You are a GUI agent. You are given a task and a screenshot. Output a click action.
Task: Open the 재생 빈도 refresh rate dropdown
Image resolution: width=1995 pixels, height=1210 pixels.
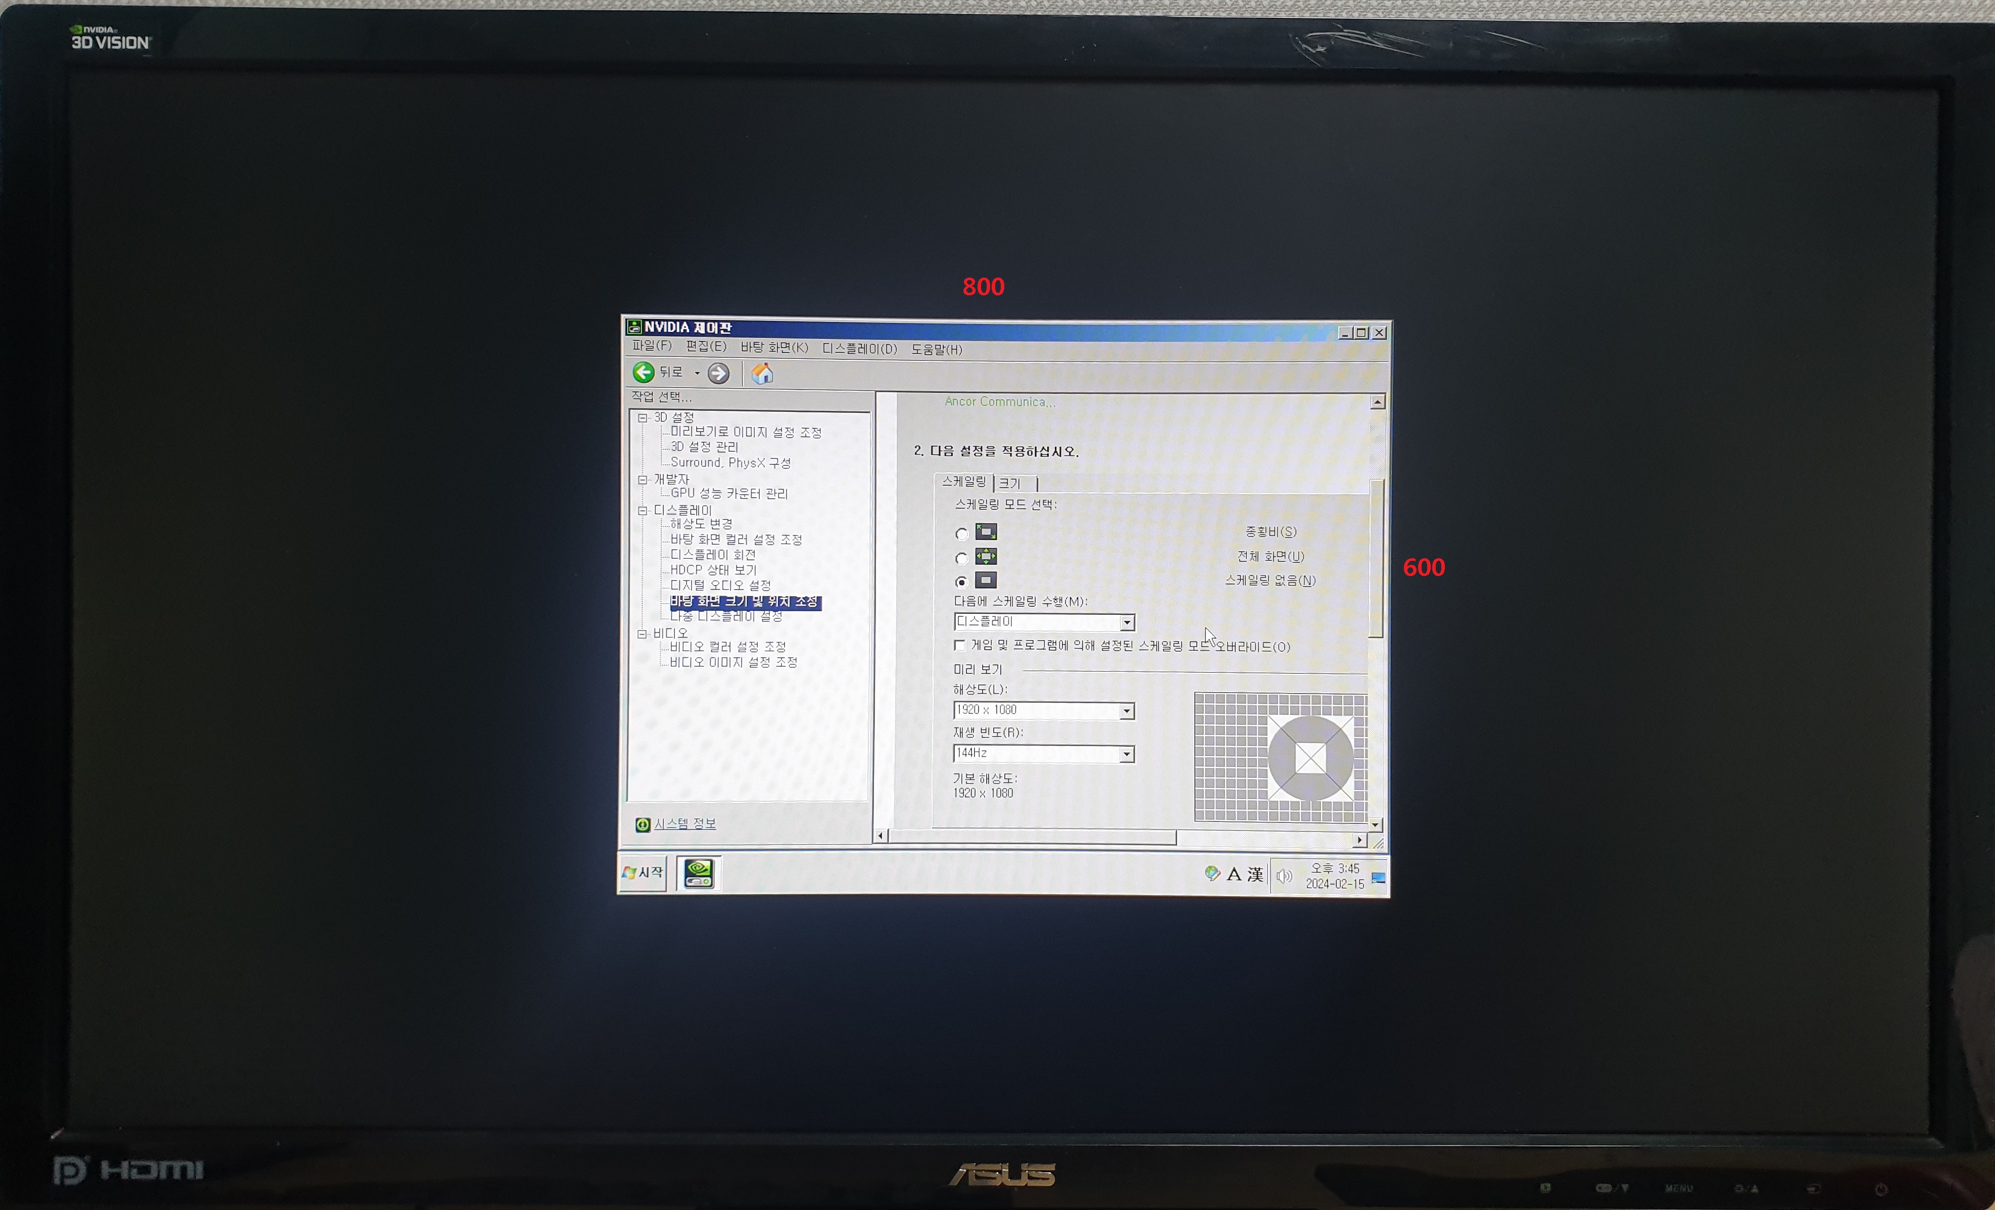pyautogui.click(x=1126, y=755)
